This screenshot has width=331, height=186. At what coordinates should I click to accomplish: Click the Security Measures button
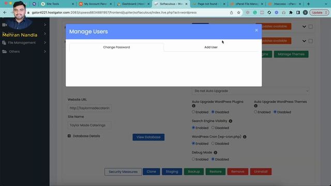click(123, 172)
